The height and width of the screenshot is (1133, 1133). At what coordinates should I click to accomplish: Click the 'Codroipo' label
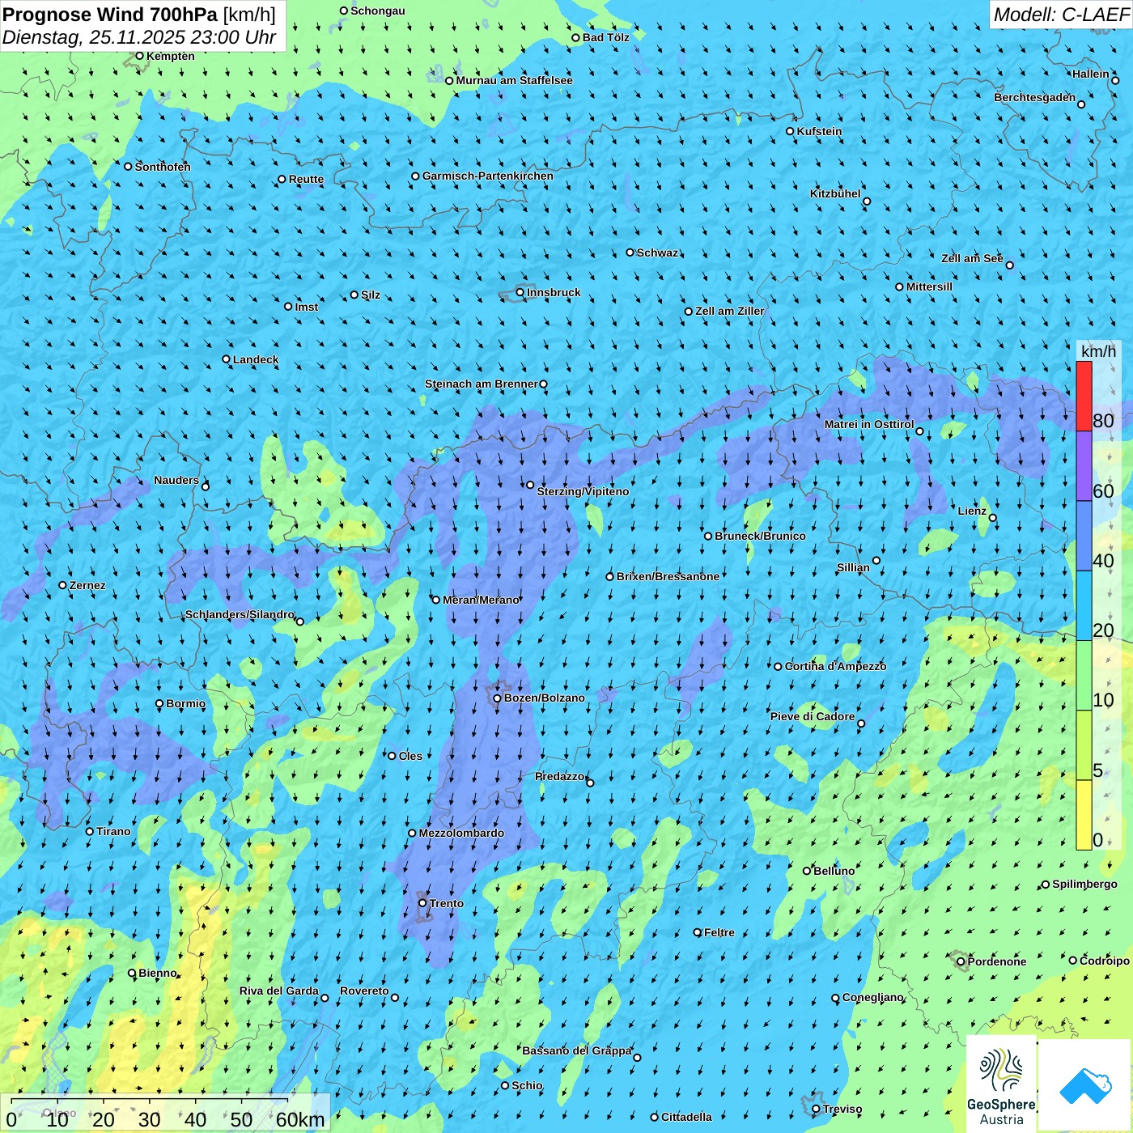[x=1105, y=961]
